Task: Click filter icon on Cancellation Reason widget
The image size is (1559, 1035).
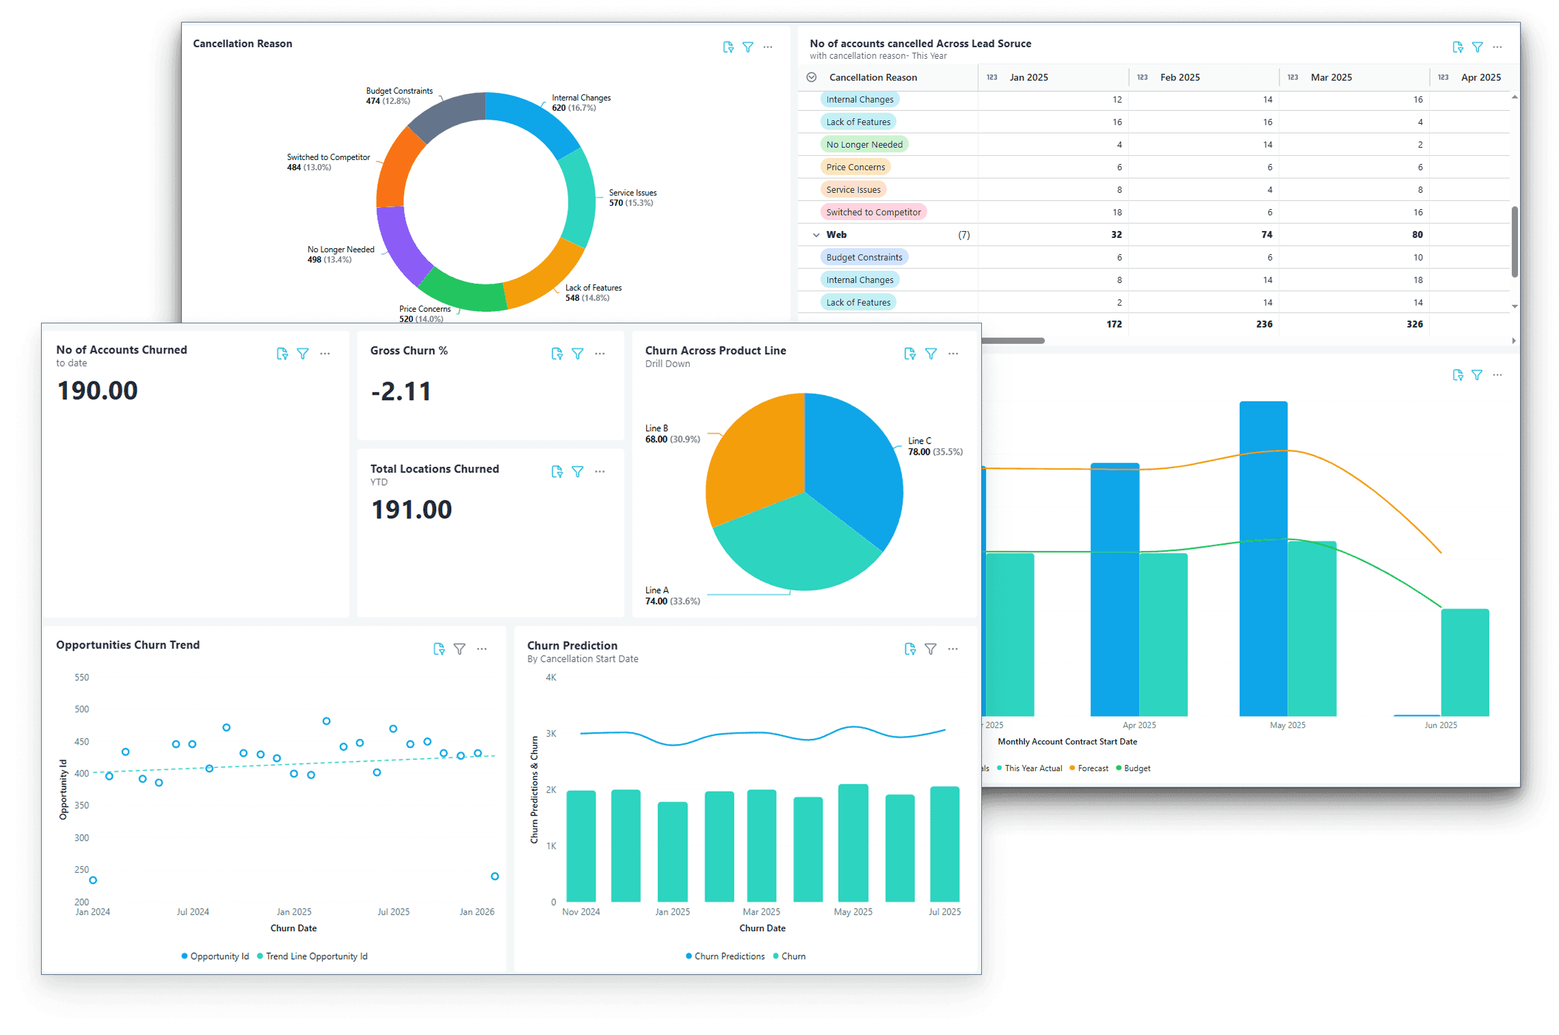Action: pos(748,47)
